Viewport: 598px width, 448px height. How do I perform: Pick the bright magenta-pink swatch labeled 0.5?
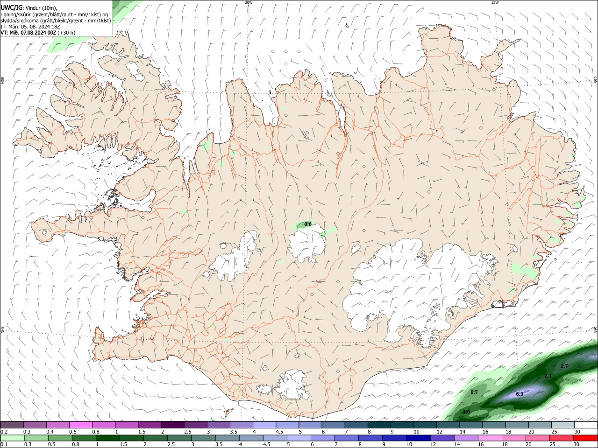tap(81, 425)
